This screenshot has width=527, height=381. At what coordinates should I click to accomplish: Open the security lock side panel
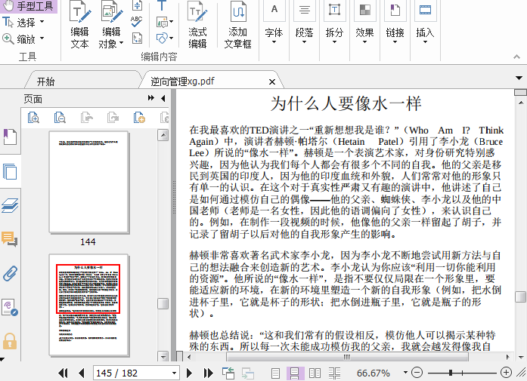pyautogui.click(x=10, y=341)
